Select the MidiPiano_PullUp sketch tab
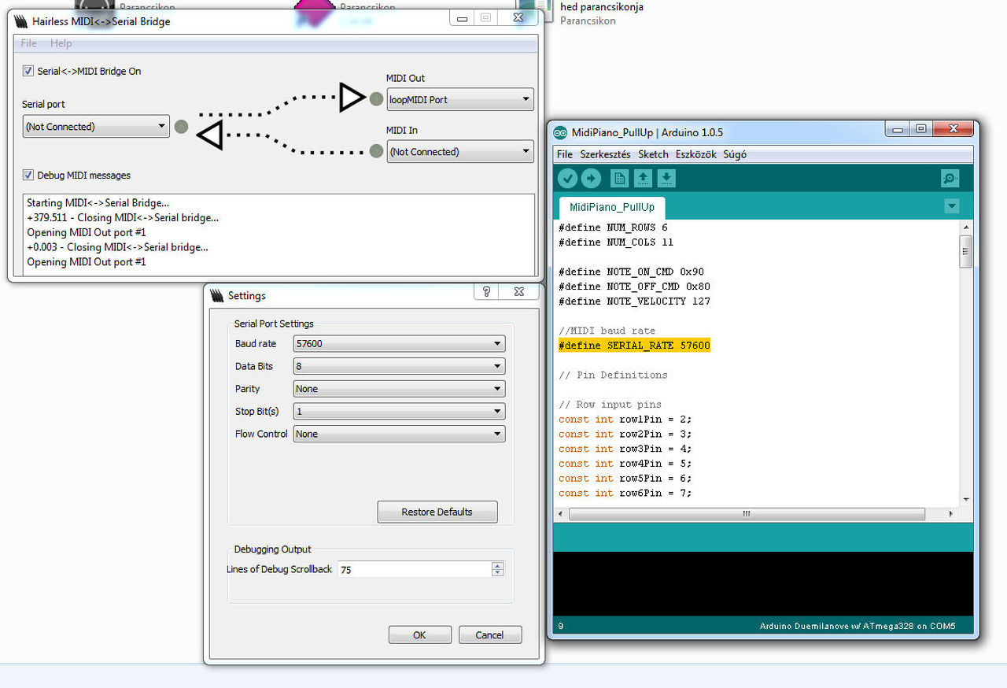 [612, 208]
